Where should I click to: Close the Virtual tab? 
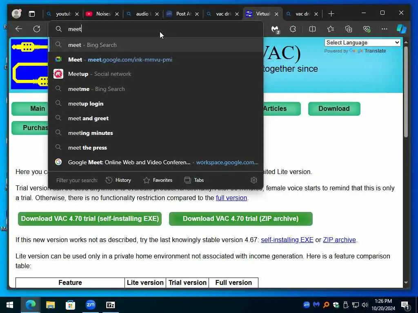(x=276, y=14)
